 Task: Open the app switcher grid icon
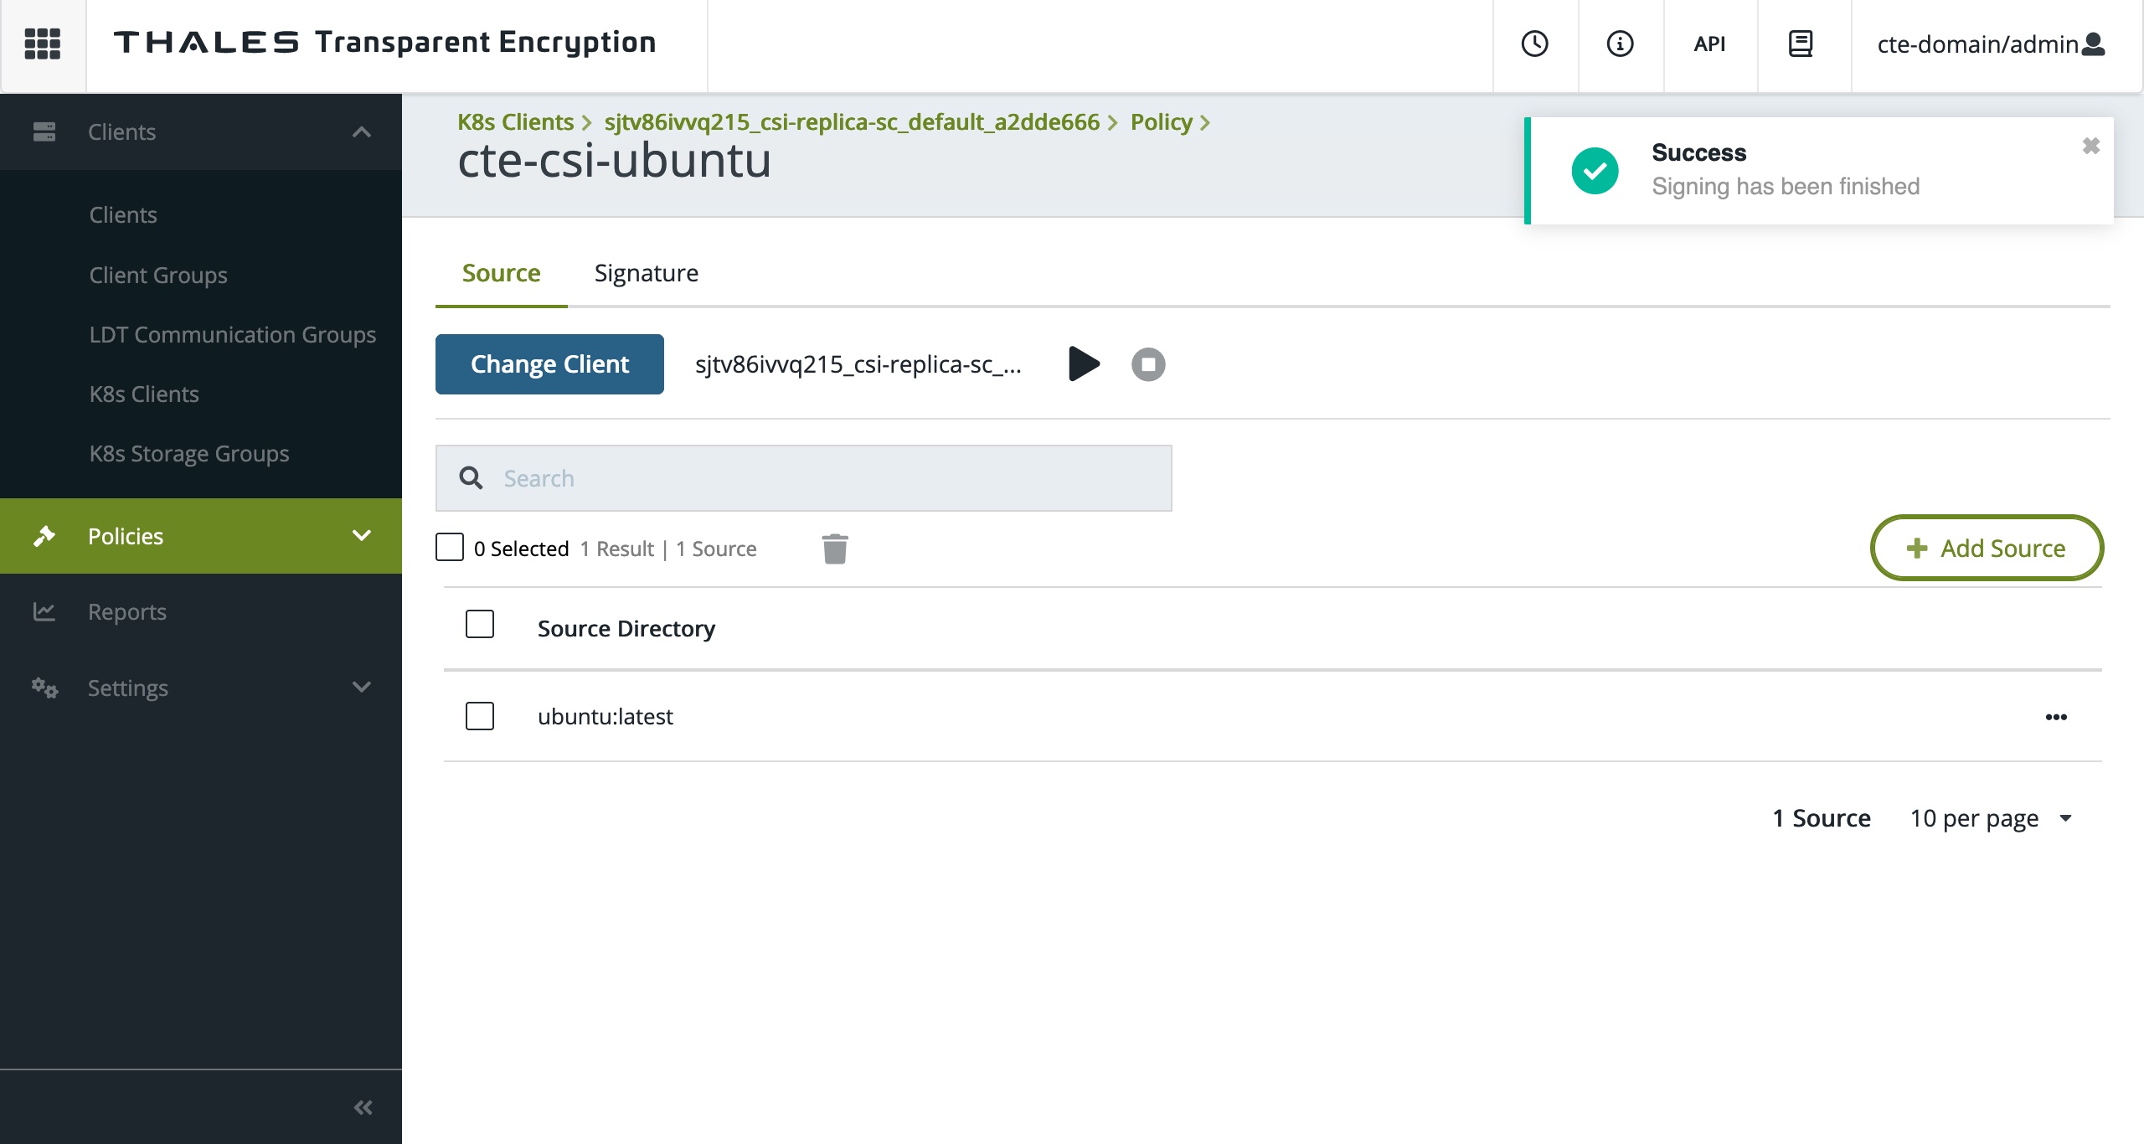pos(43,44)
